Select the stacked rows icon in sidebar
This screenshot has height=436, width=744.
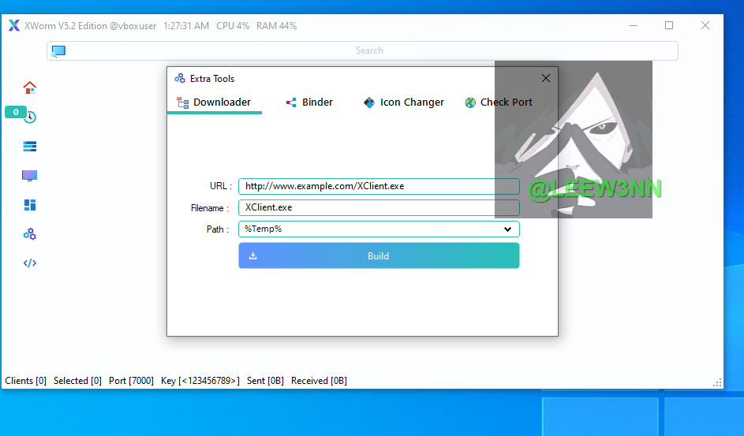pos(30,147)
